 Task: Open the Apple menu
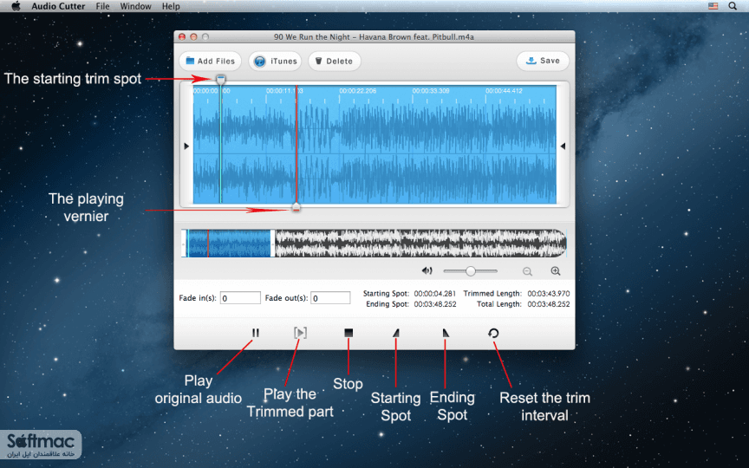[x=16, y=6]
